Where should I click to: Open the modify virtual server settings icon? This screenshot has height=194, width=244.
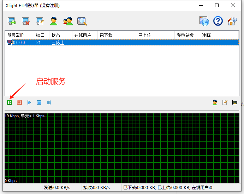[x=40, y=21]
